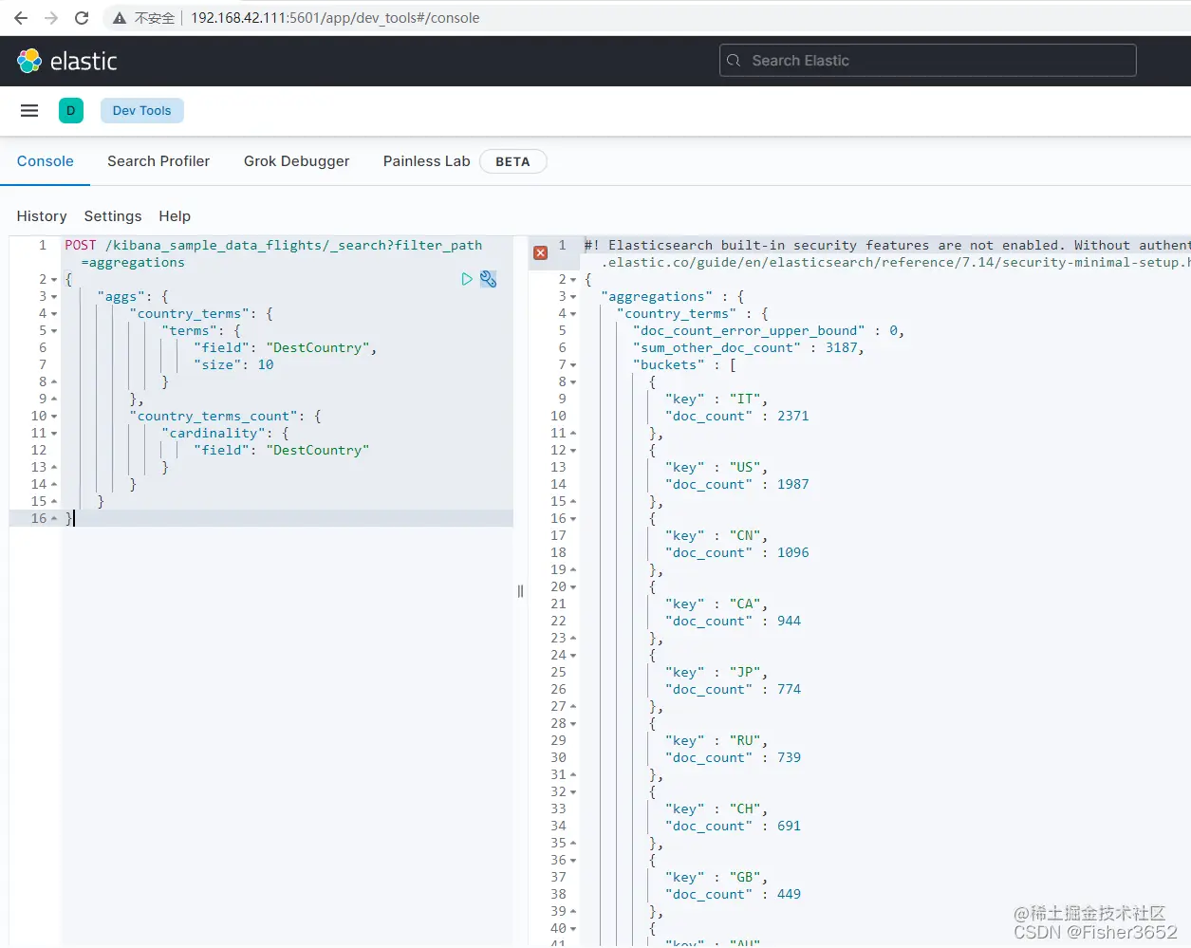Fold the JP bucket at response line 24
The height and width of the screenshot is (948, 1191).
click(x=573, y=656)
